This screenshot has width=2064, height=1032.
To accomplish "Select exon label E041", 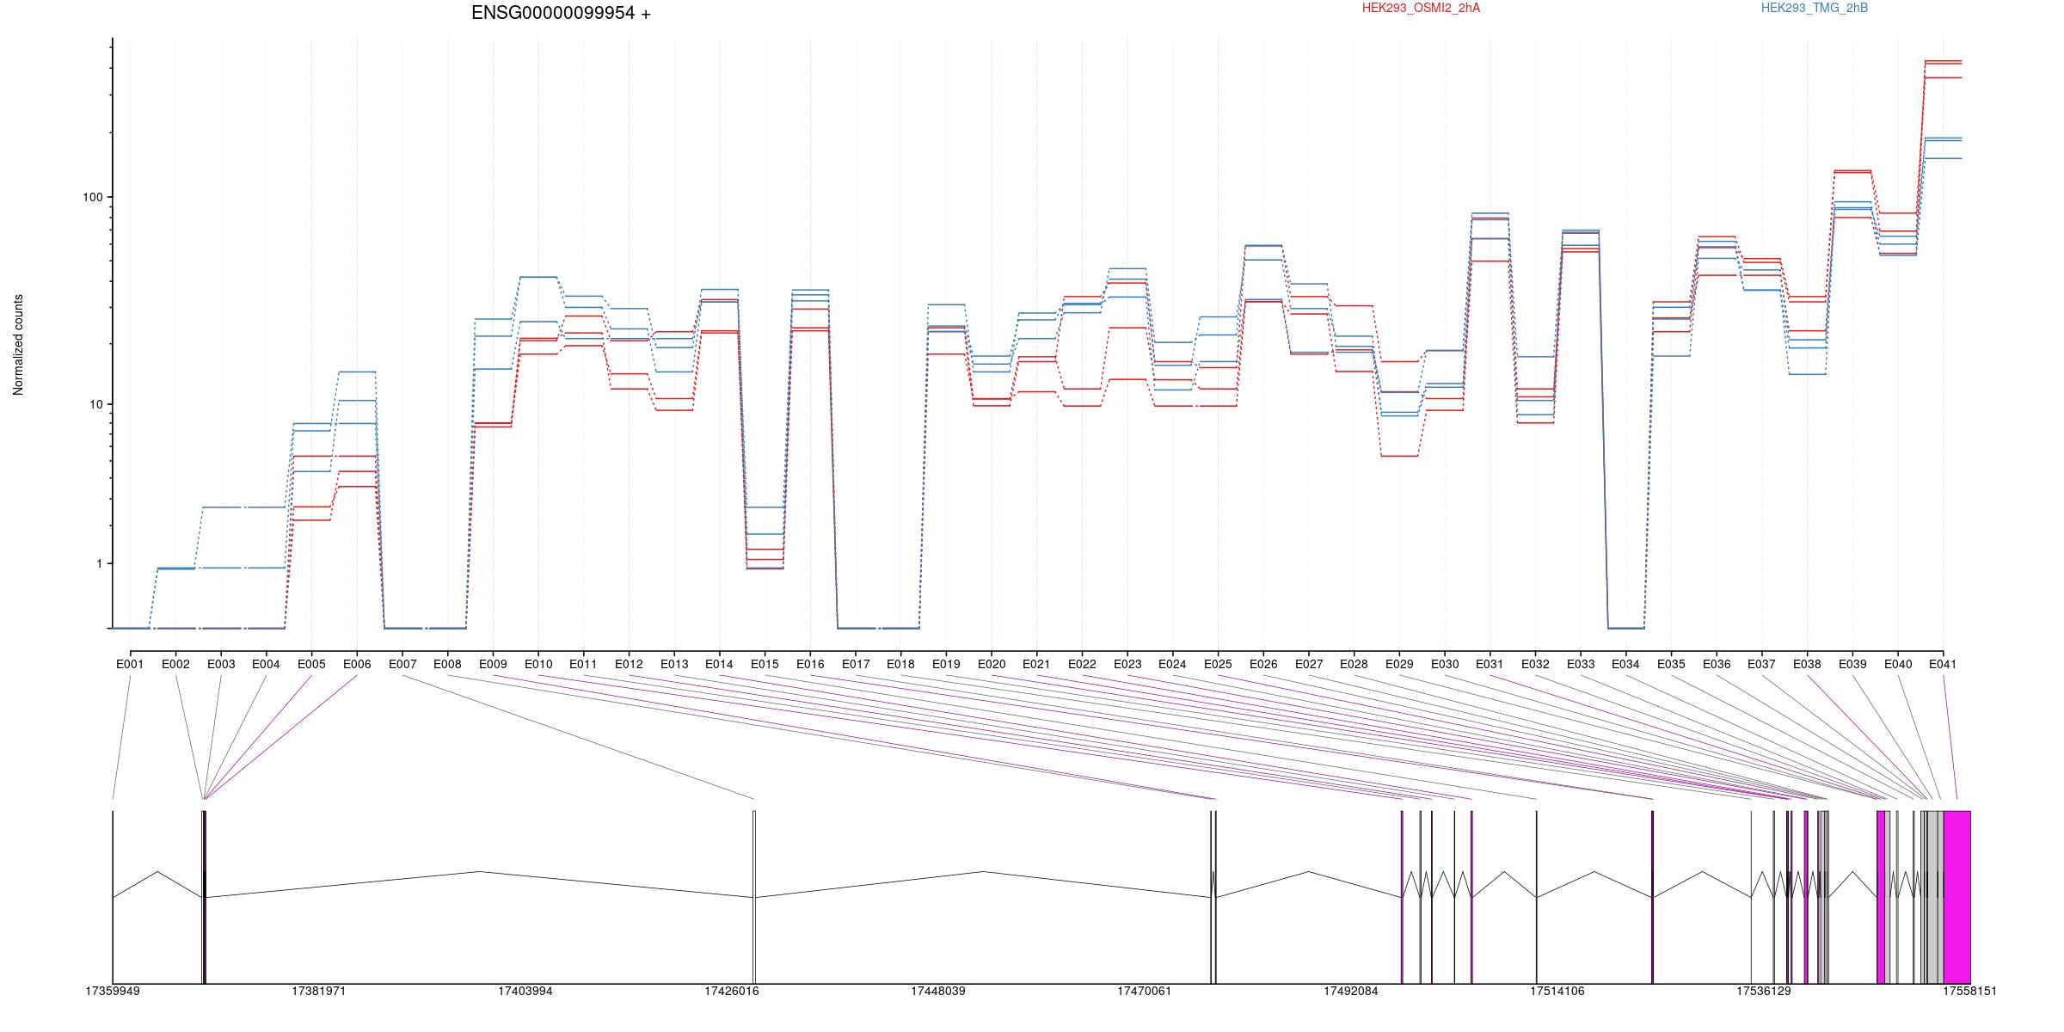I will pyautogui.click(x=1943, y=665).
